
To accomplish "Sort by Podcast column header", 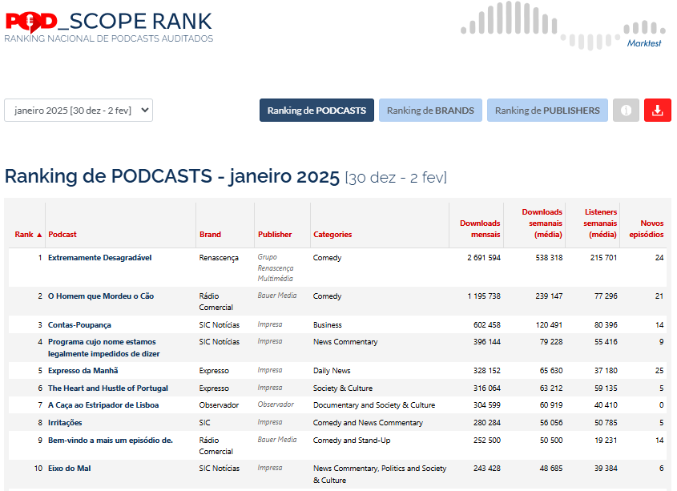I will pos(62,235).
